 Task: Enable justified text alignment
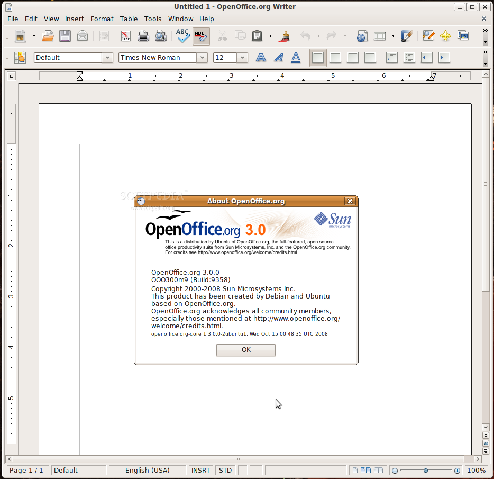[x=370, y=58]
